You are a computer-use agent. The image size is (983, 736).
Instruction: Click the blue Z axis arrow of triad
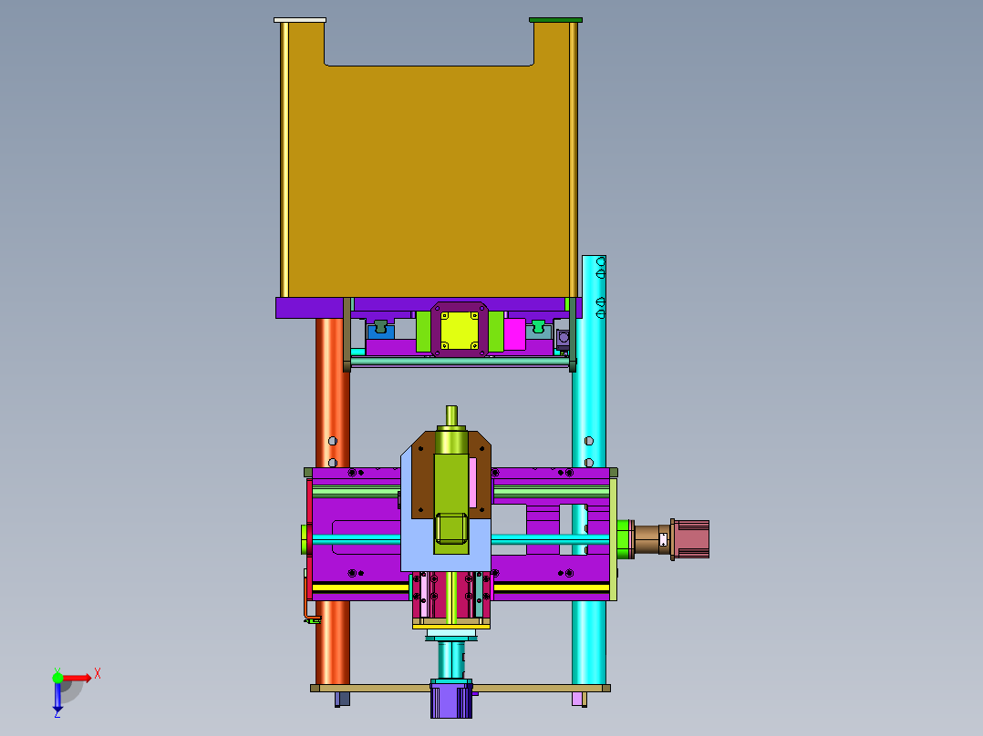point(57,698)
